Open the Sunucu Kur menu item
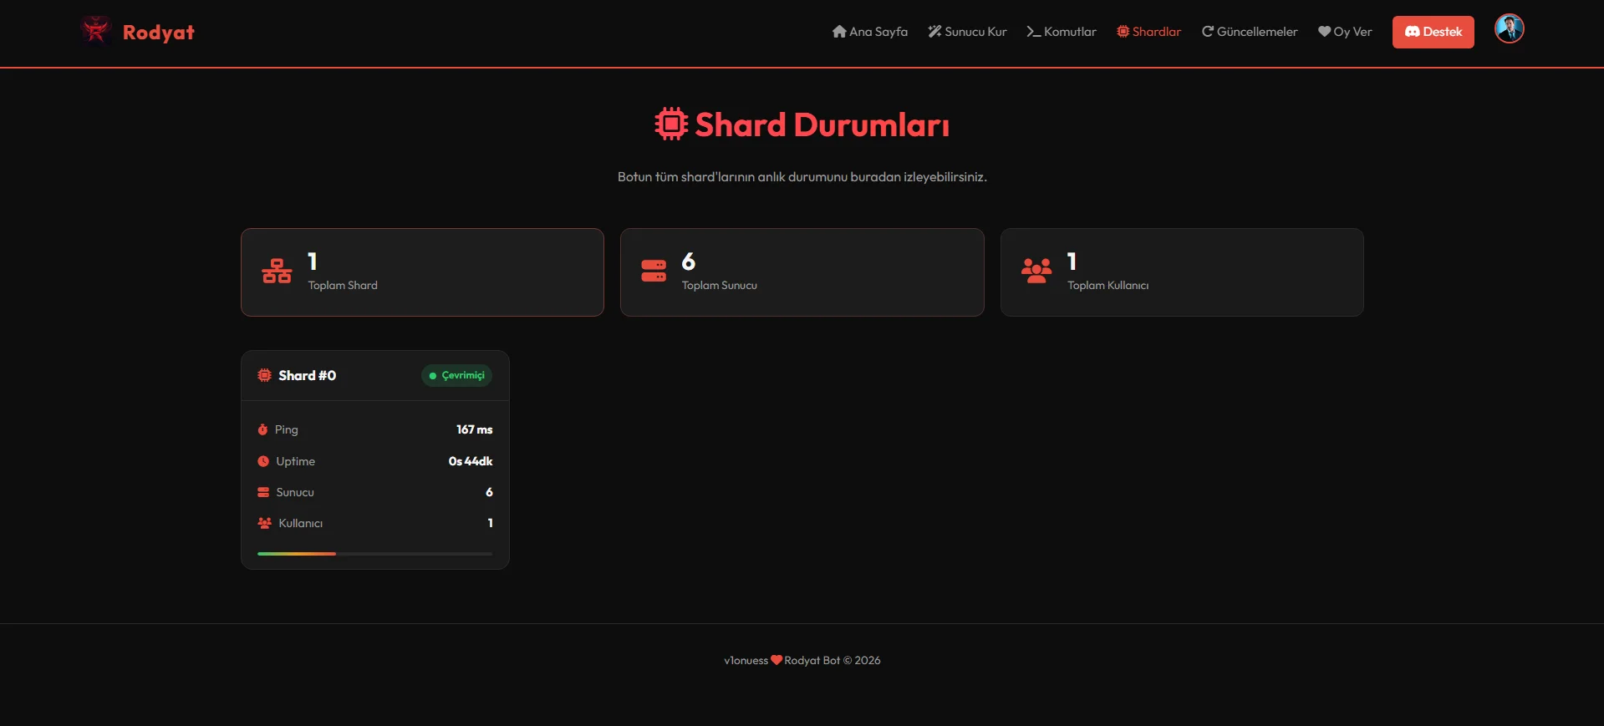The image size is (1604, 726). (967, 32)
